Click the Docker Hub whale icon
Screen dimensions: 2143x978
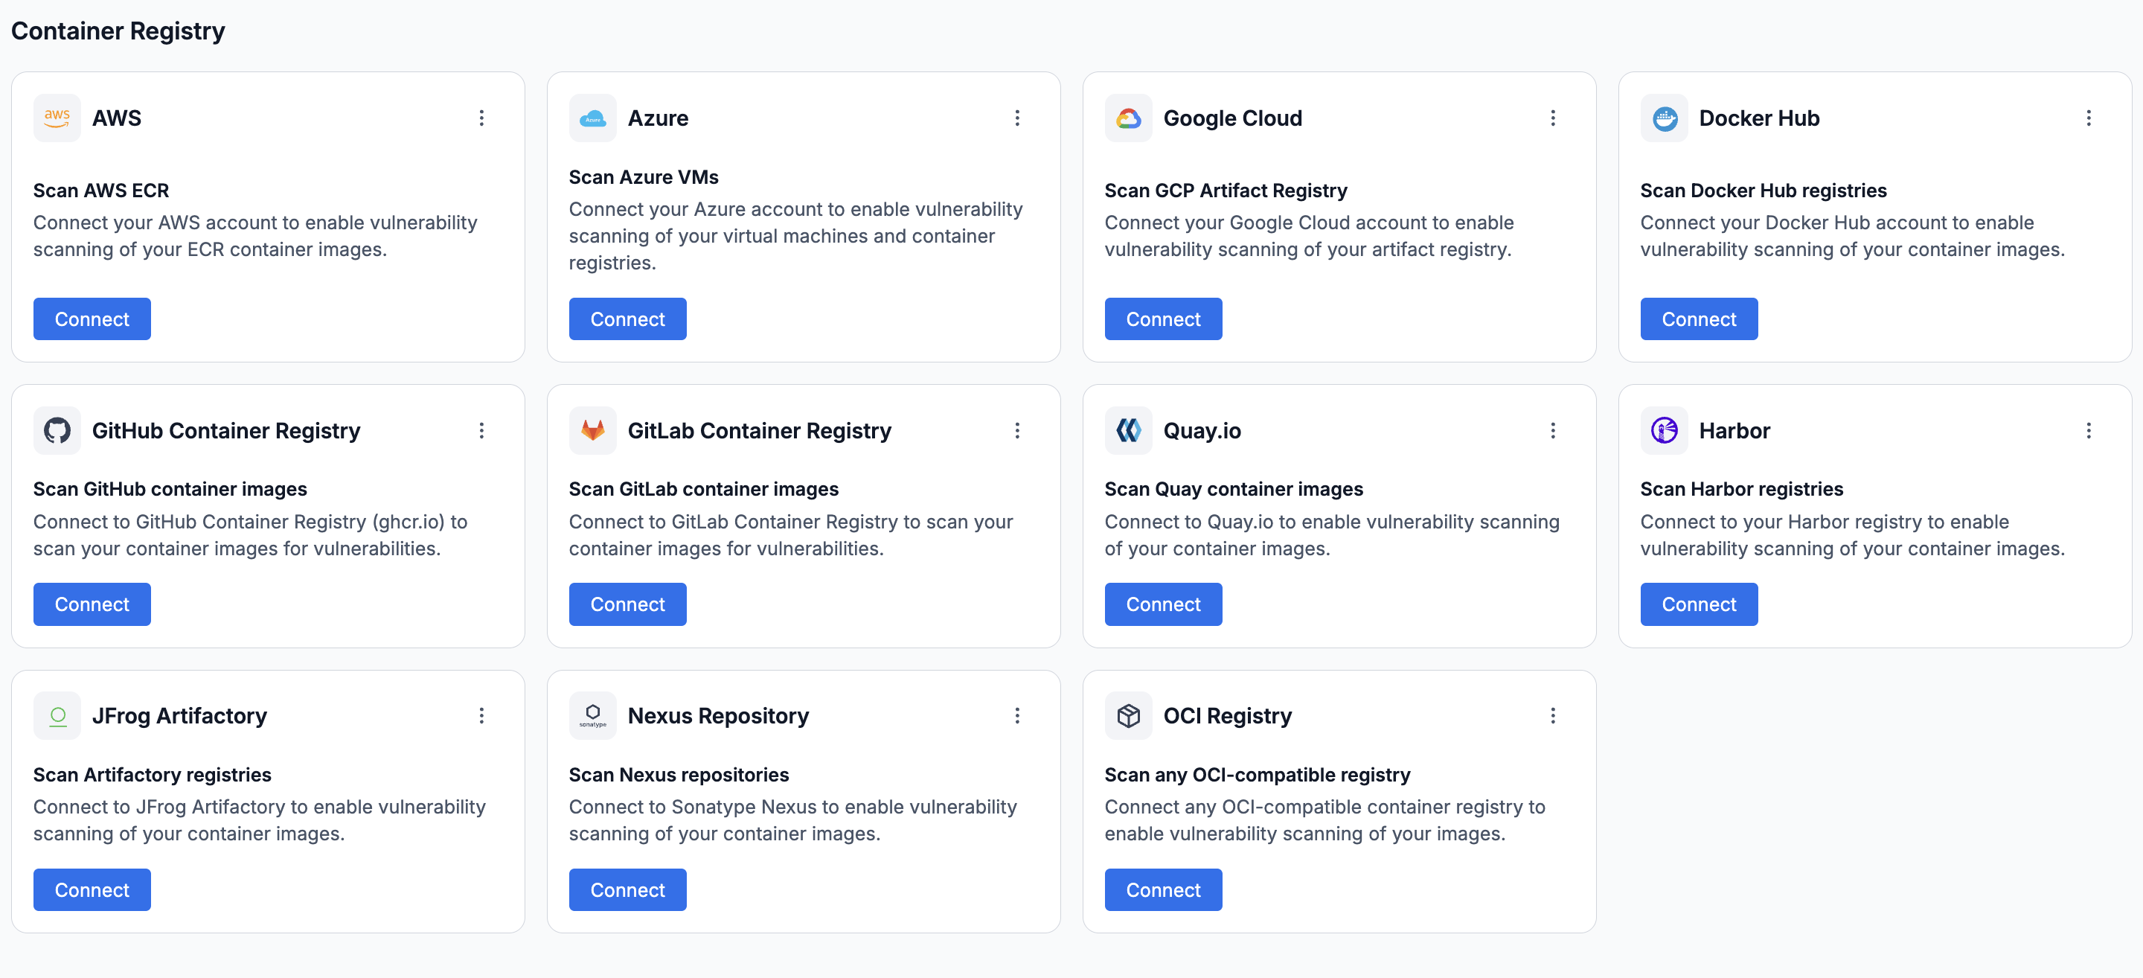tap(1664, 118)
